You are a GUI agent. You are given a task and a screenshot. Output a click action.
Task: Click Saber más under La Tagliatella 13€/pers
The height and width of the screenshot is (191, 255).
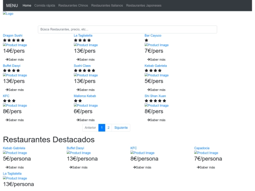(x=85, y=59)
